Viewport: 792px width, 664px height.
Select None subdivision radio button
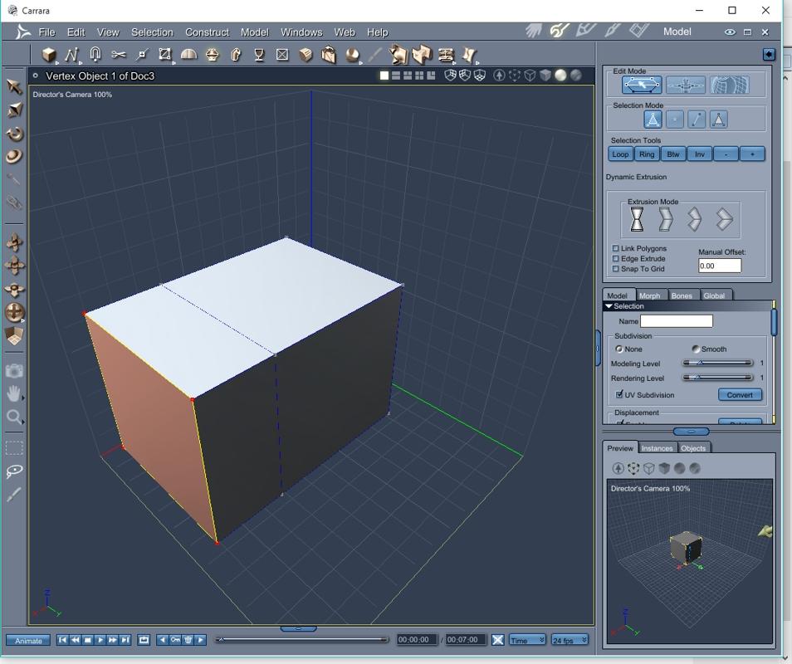click(618, 349)
